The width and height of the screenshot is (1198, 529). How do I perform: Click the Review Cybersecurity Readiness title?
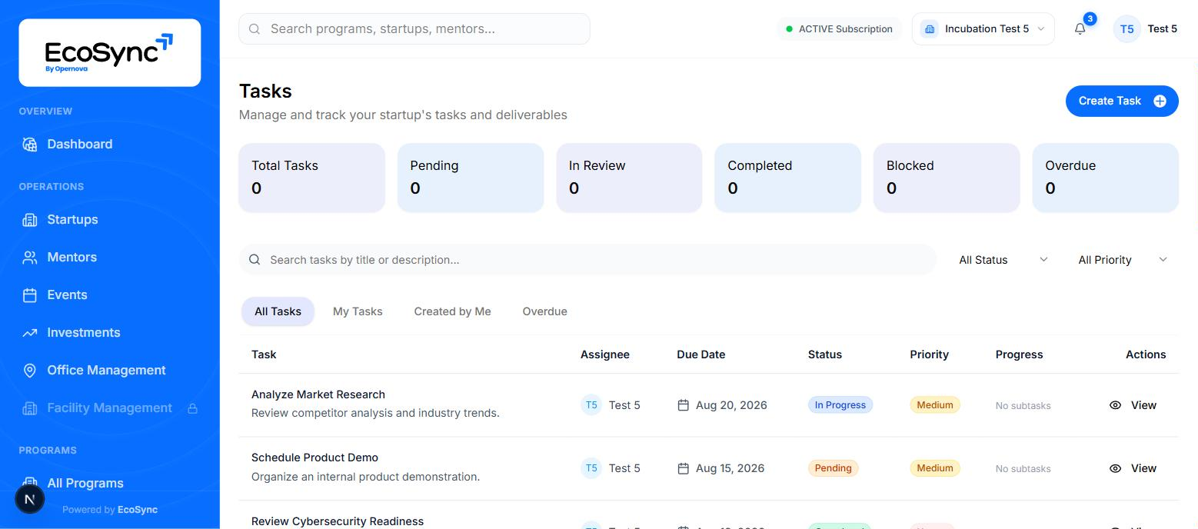(338, 521)
